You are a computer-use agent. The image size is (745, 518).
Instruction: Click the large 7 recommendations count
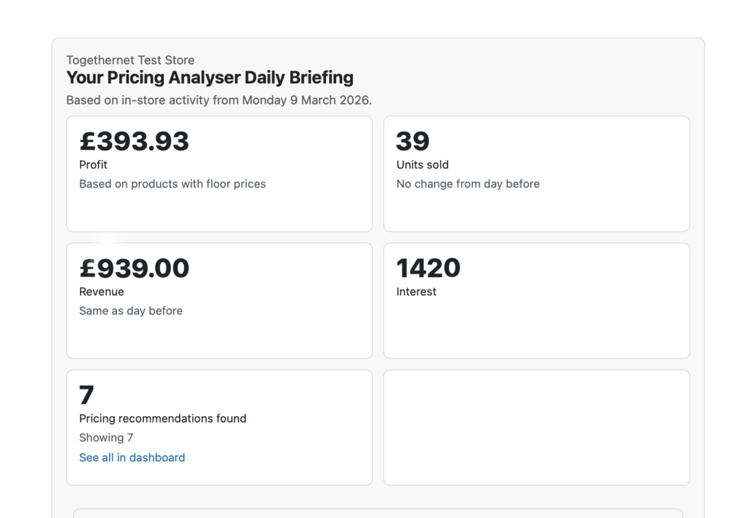[x=87, y=395]
